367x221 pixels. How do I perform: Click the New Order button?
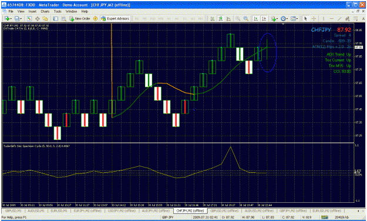(80, 18)
